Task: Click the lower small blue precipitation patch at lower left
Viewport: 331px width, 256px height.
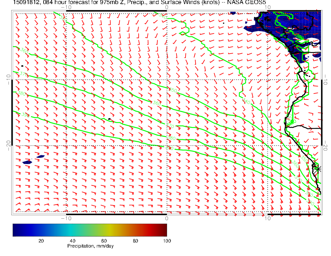Action: 28,162
